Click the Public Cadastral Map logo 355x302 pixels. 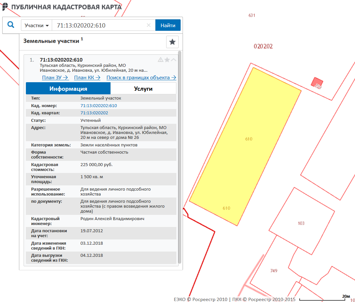6,7
